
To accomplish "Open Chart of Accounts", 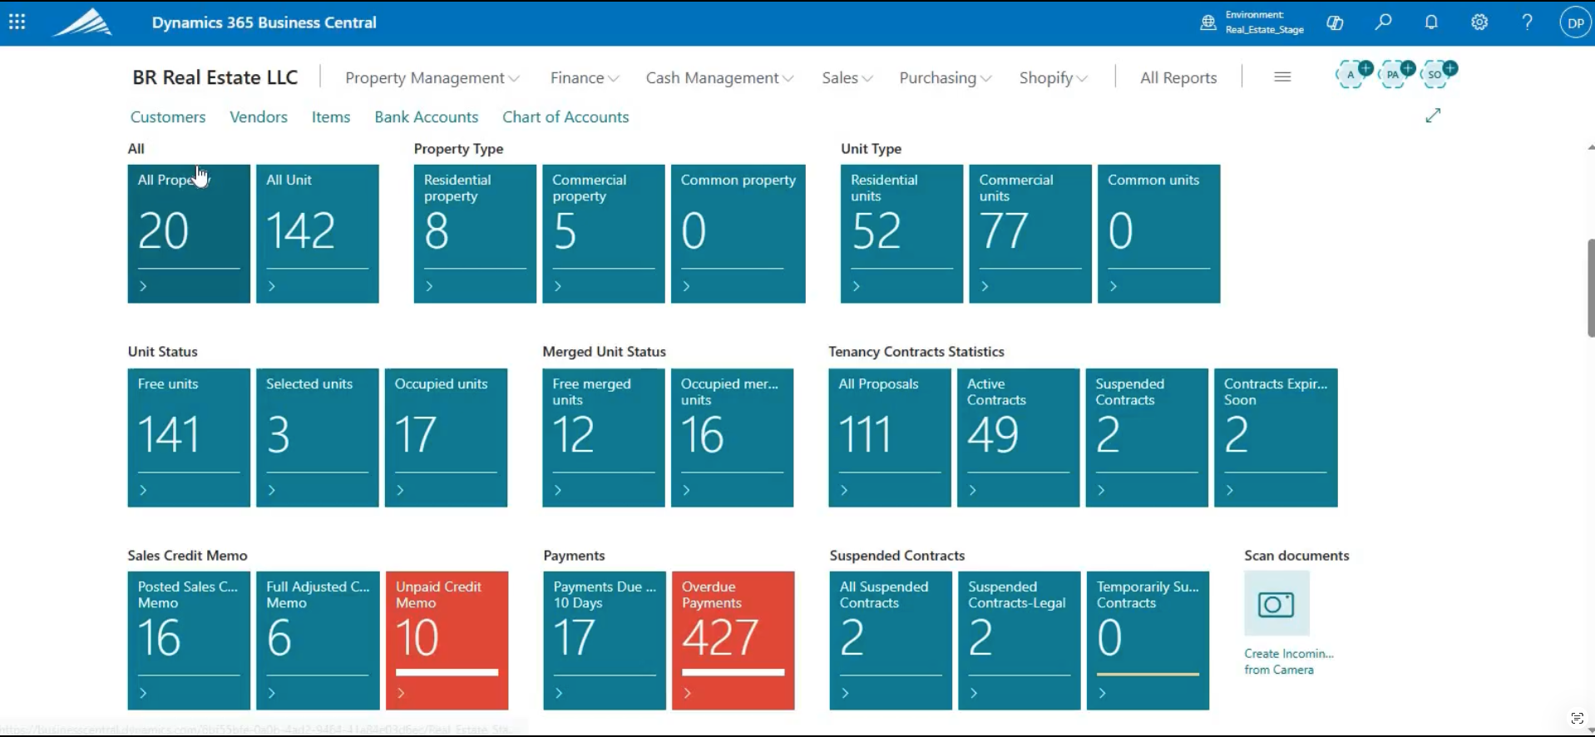I will (565, 117).
